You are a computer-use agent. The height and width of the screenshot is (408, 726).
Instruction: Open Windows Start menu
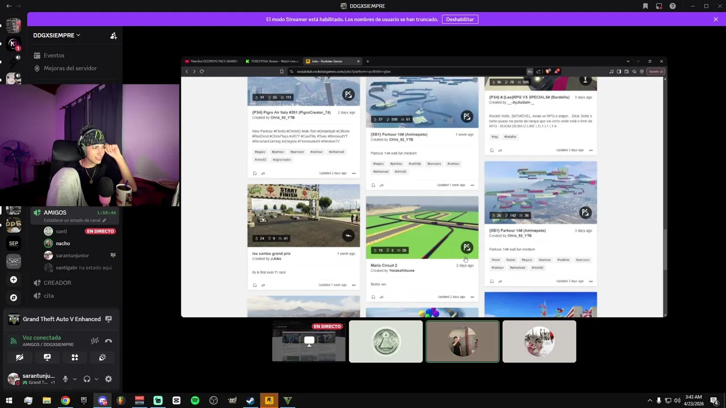(x=9, y=401)
